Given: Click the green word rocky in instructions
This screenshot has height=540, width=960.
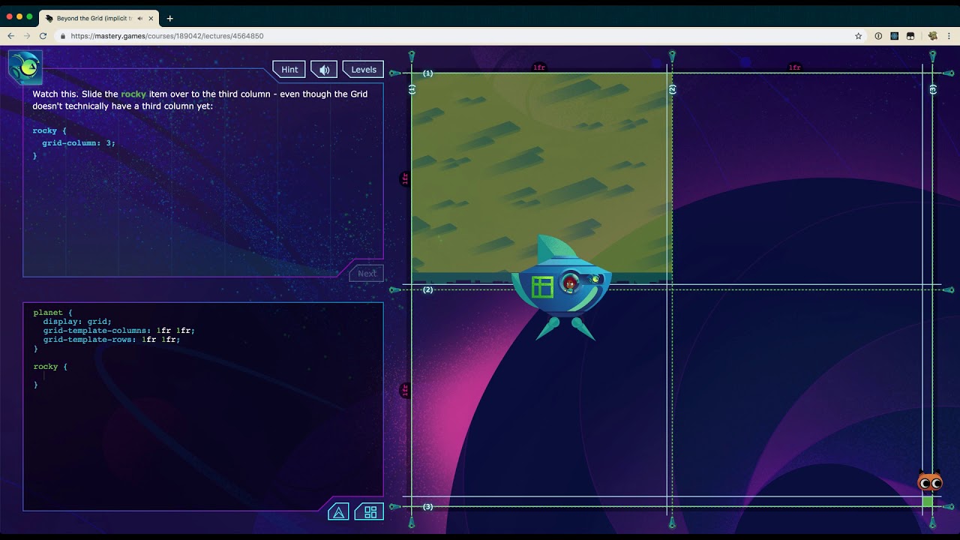Looking at the screenshot, I should click(133, 94).
